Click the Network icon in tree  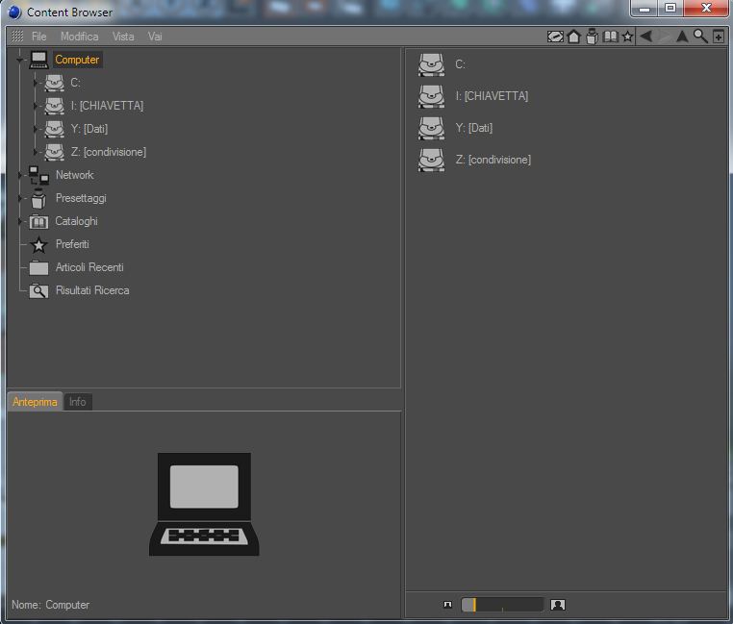point(38,175)
